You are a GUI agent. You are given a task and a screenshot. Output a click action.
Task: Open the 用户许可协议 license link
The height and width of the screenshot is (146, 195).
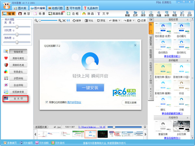tap(74, 102)
